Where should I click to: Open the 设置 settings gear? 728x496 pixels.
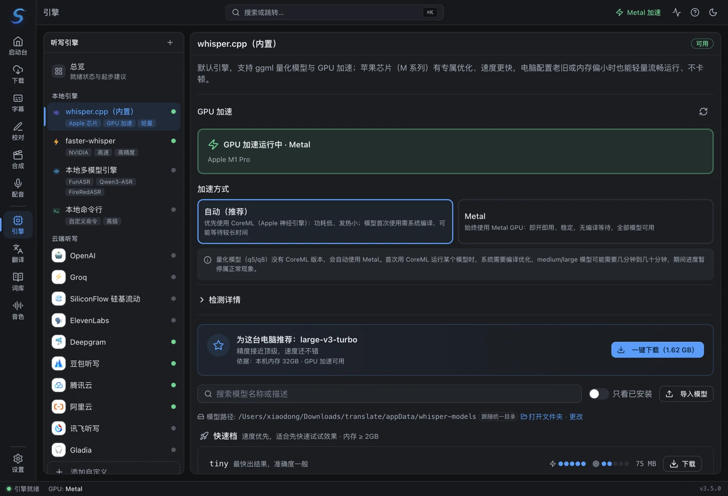18,463
